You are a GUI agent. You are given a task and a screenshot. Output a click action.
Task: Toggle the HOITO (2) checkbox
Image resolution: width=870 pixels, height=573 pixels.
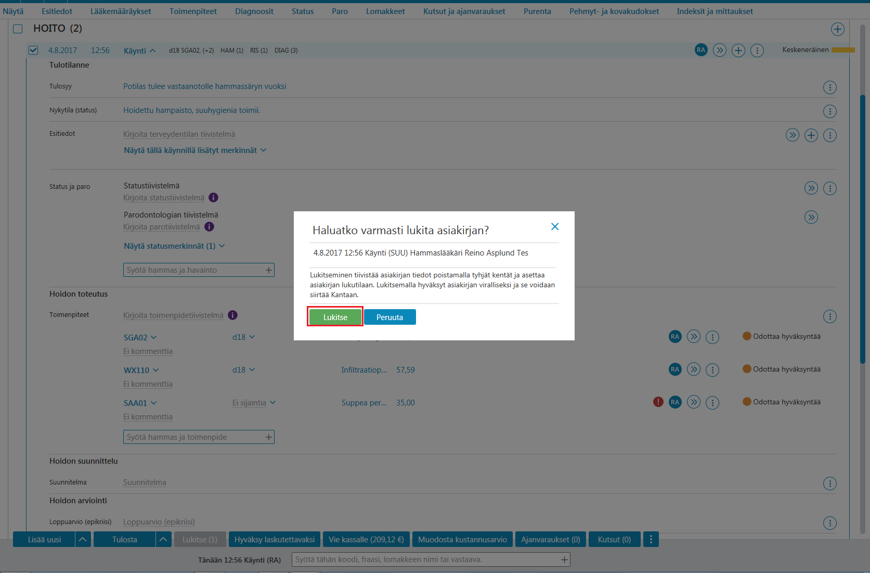pos(18,29)
